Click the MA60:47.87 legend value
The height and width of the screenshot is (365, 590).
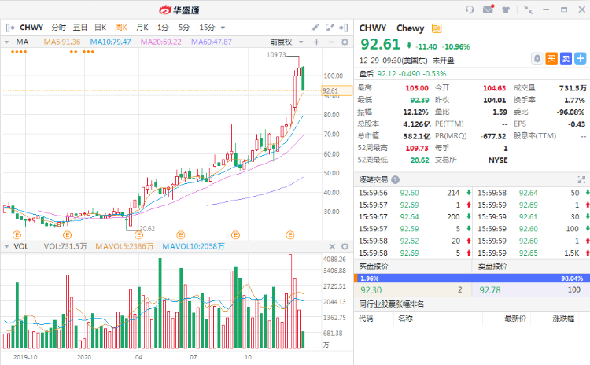212,42
